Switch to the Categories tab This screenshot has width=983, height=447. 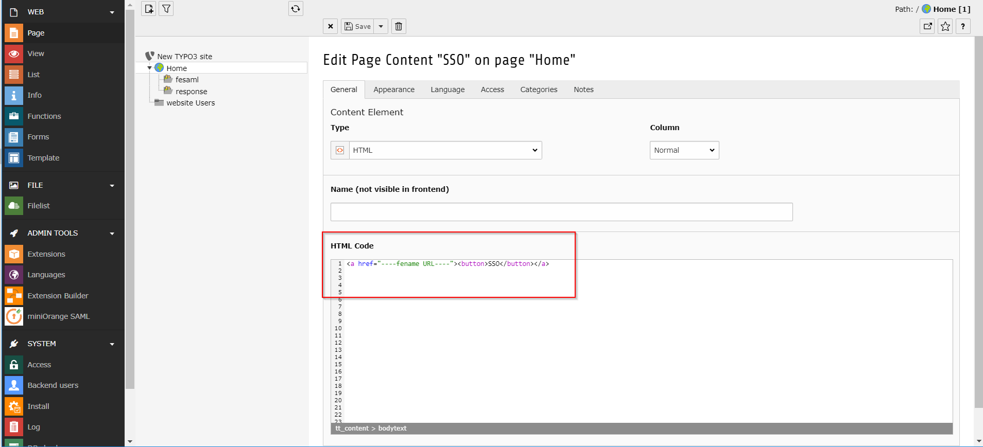coord(539,90)
